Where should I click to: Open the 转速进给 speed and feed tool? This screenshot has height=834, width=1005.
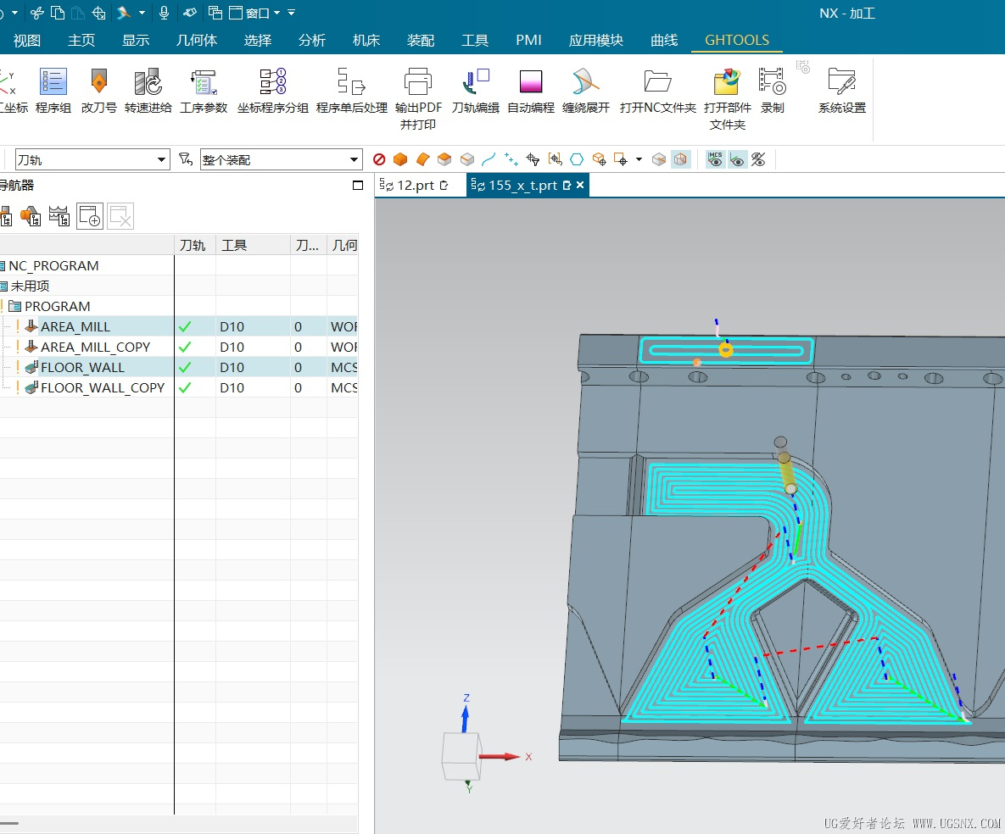coord(148,82)
